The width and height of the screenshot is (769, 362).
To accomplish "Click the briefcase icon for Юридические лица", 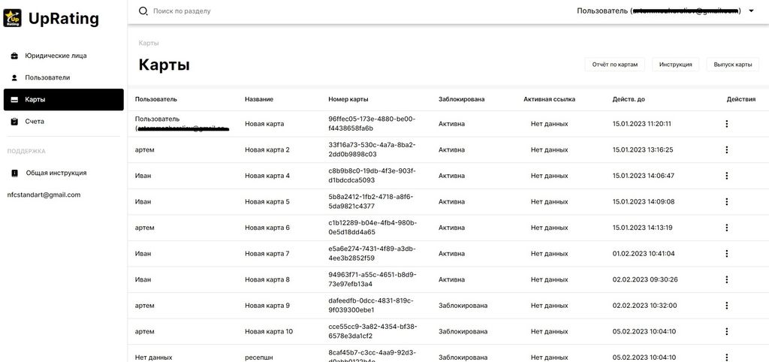I will tap(14, 56).
